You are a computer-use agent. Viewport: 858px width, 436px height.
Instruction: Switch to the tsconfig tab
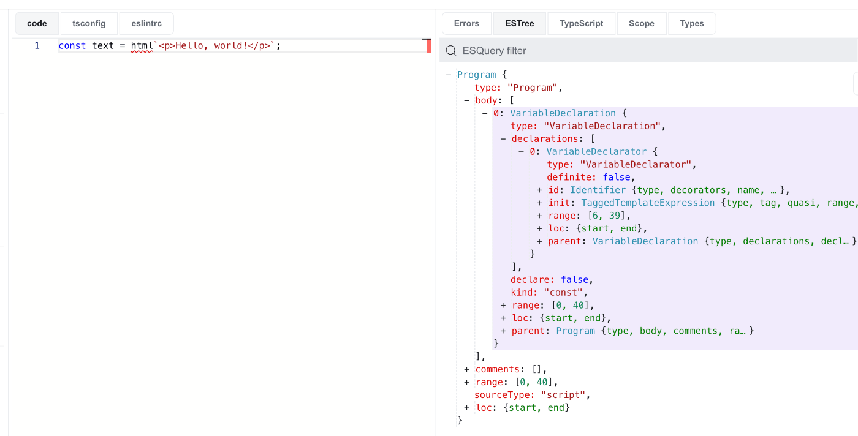coord(89,23)
